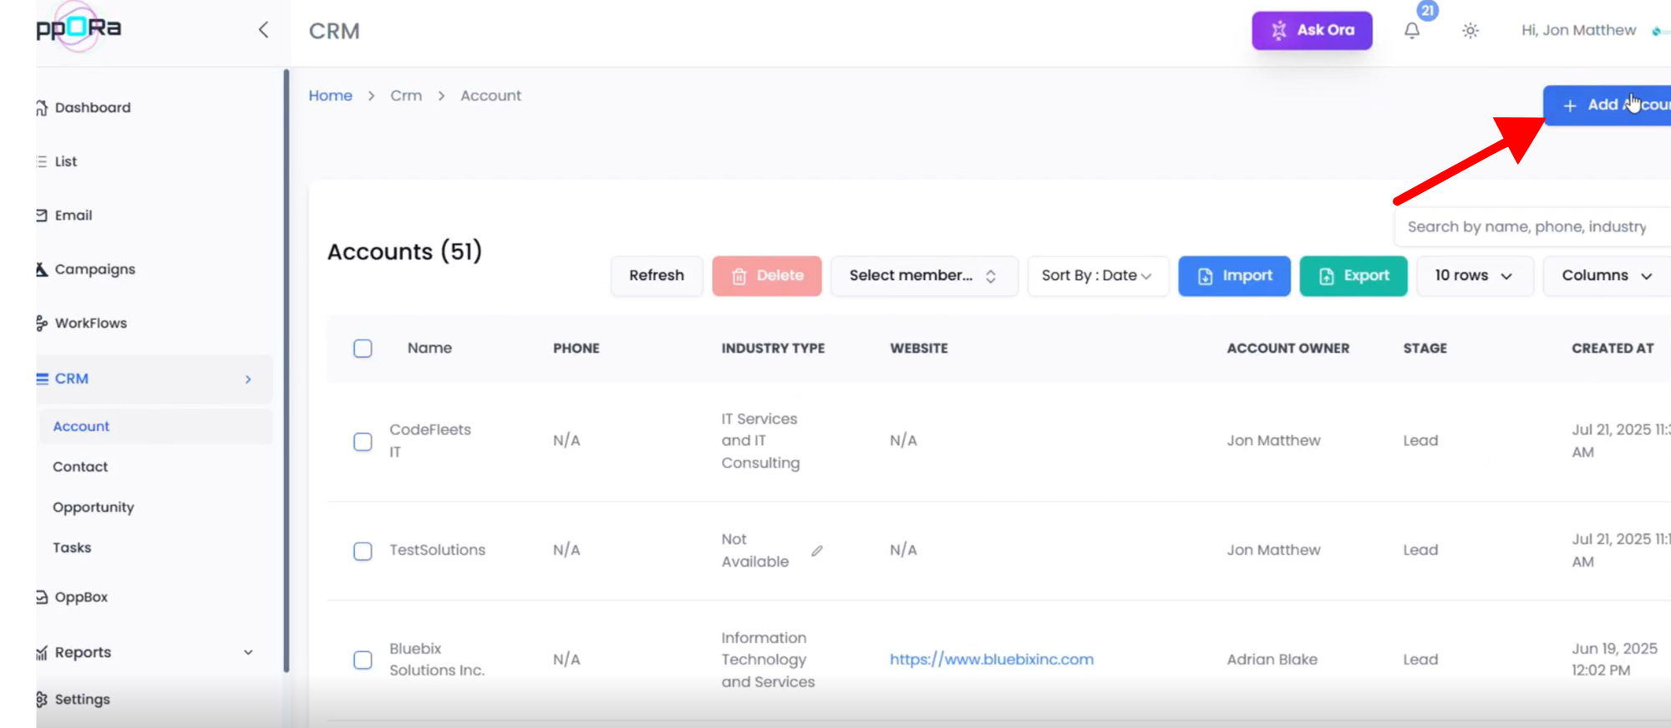The height and width of the screenshot is (728, 1671).
Task: Click the Campaigns icon in the sidebar
Action: click(42, 269)
